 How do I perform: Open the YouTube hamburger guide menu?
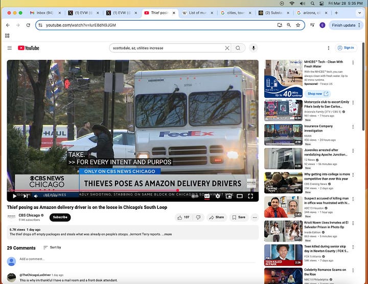point(9,48)
